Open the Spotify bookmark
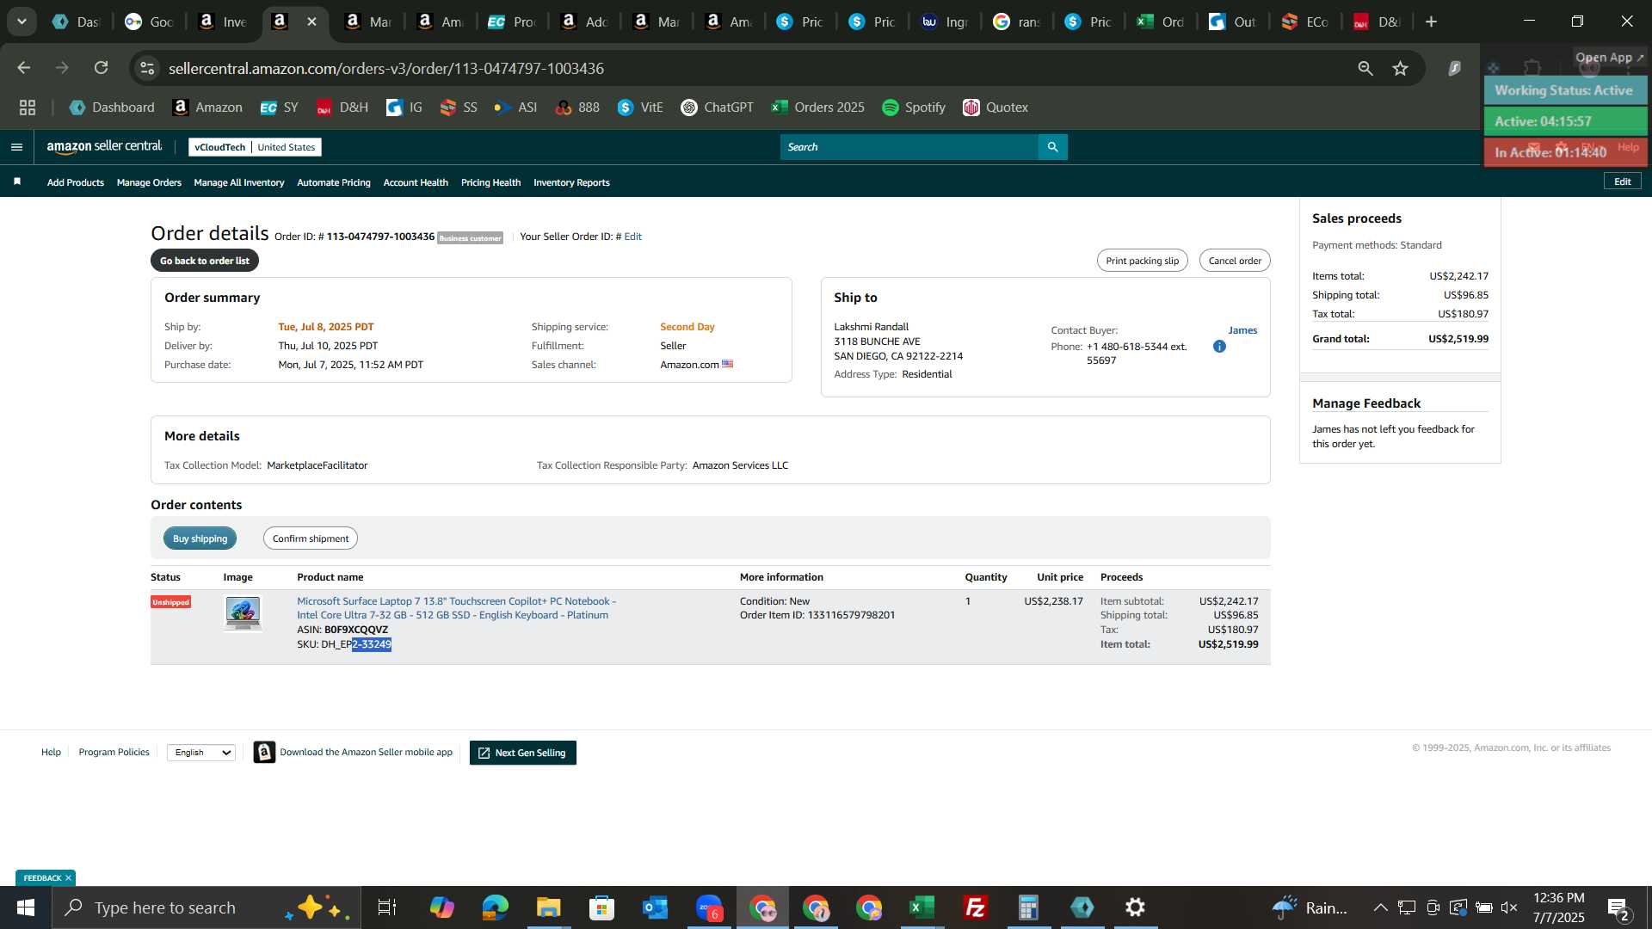 click(x=914, y=108)
